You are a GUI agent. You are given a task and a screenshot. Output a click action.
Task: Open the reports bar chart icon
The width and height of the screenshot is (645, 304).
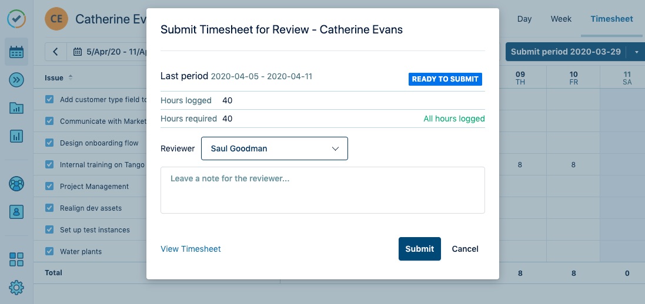coord(16,136)
